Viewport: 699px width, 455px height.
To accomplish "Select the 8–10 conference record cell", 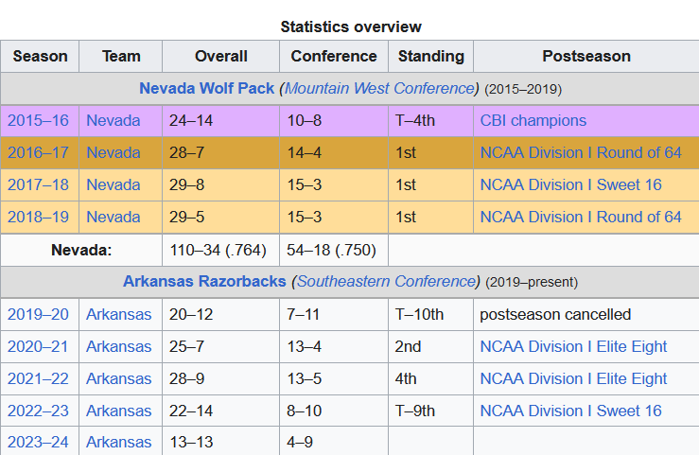I will 334,411.
